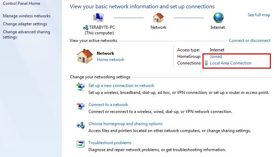Viewport: 274px width, 157px height.
Task: Click the Connect to a network icon
Action: coord(81,106)
